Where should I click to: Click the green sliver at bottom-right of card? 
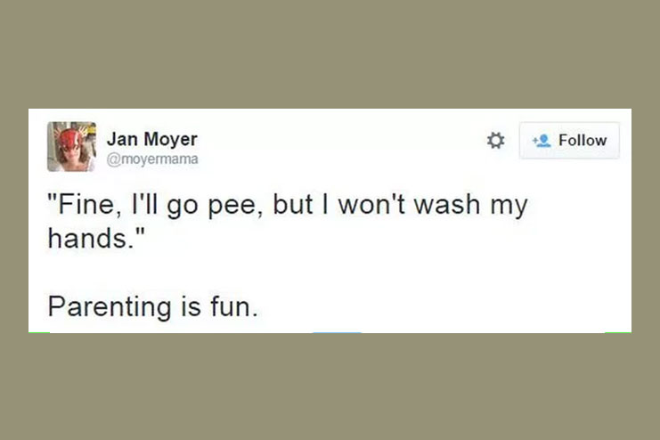(618, 332)
